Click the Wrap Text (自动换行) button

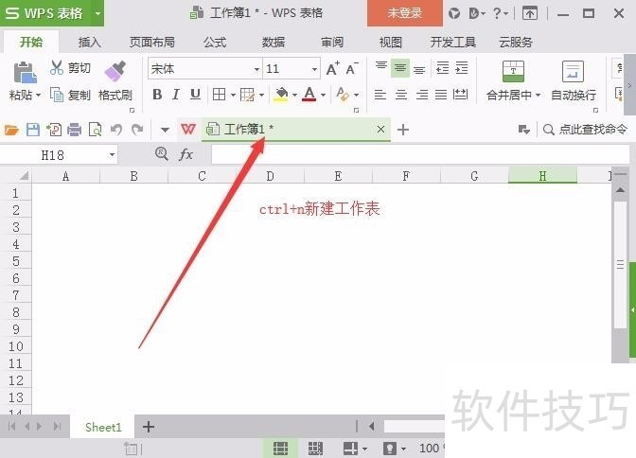click(574, 81)
